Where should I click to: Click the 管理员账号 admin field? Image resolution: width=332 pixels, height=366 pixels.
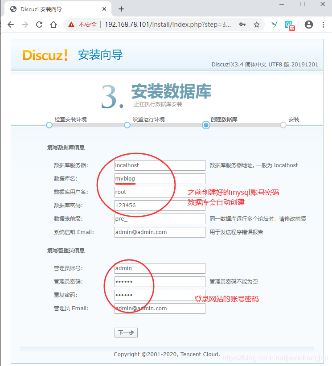pos(160,268)
